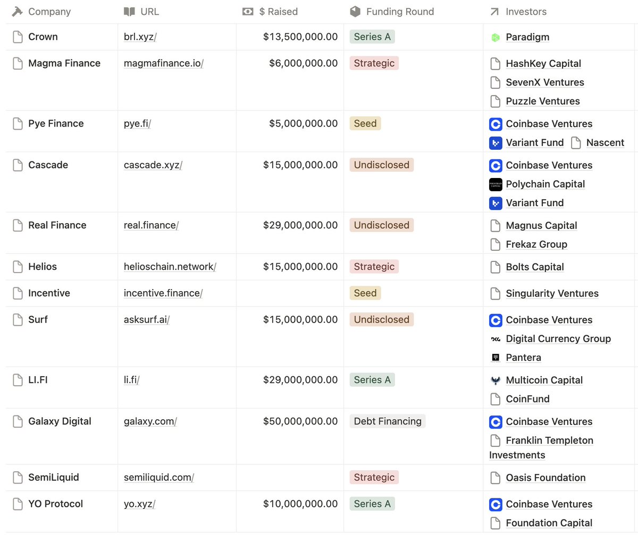The height and width of the screenshot is (535, 638).
Task: Click the Paradigm investor icon in Crown row
Action: [x=496, y=37]
